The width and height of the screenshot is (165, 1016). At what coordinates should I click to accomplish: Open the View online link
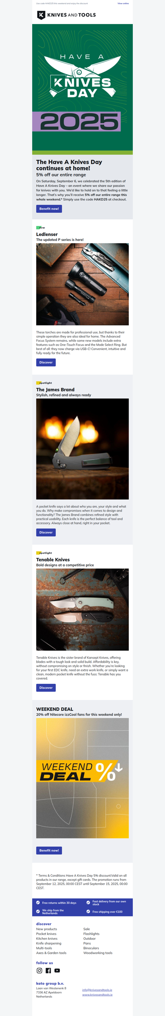[123, 3]
